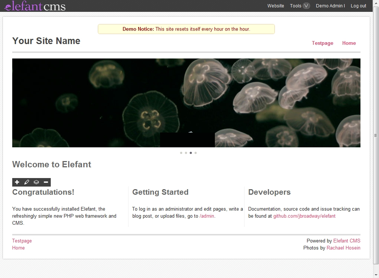Open the blocks layer stack icon
Viewport: 379px width, 278px height.
pyautogui.click(x=36, y=182)
